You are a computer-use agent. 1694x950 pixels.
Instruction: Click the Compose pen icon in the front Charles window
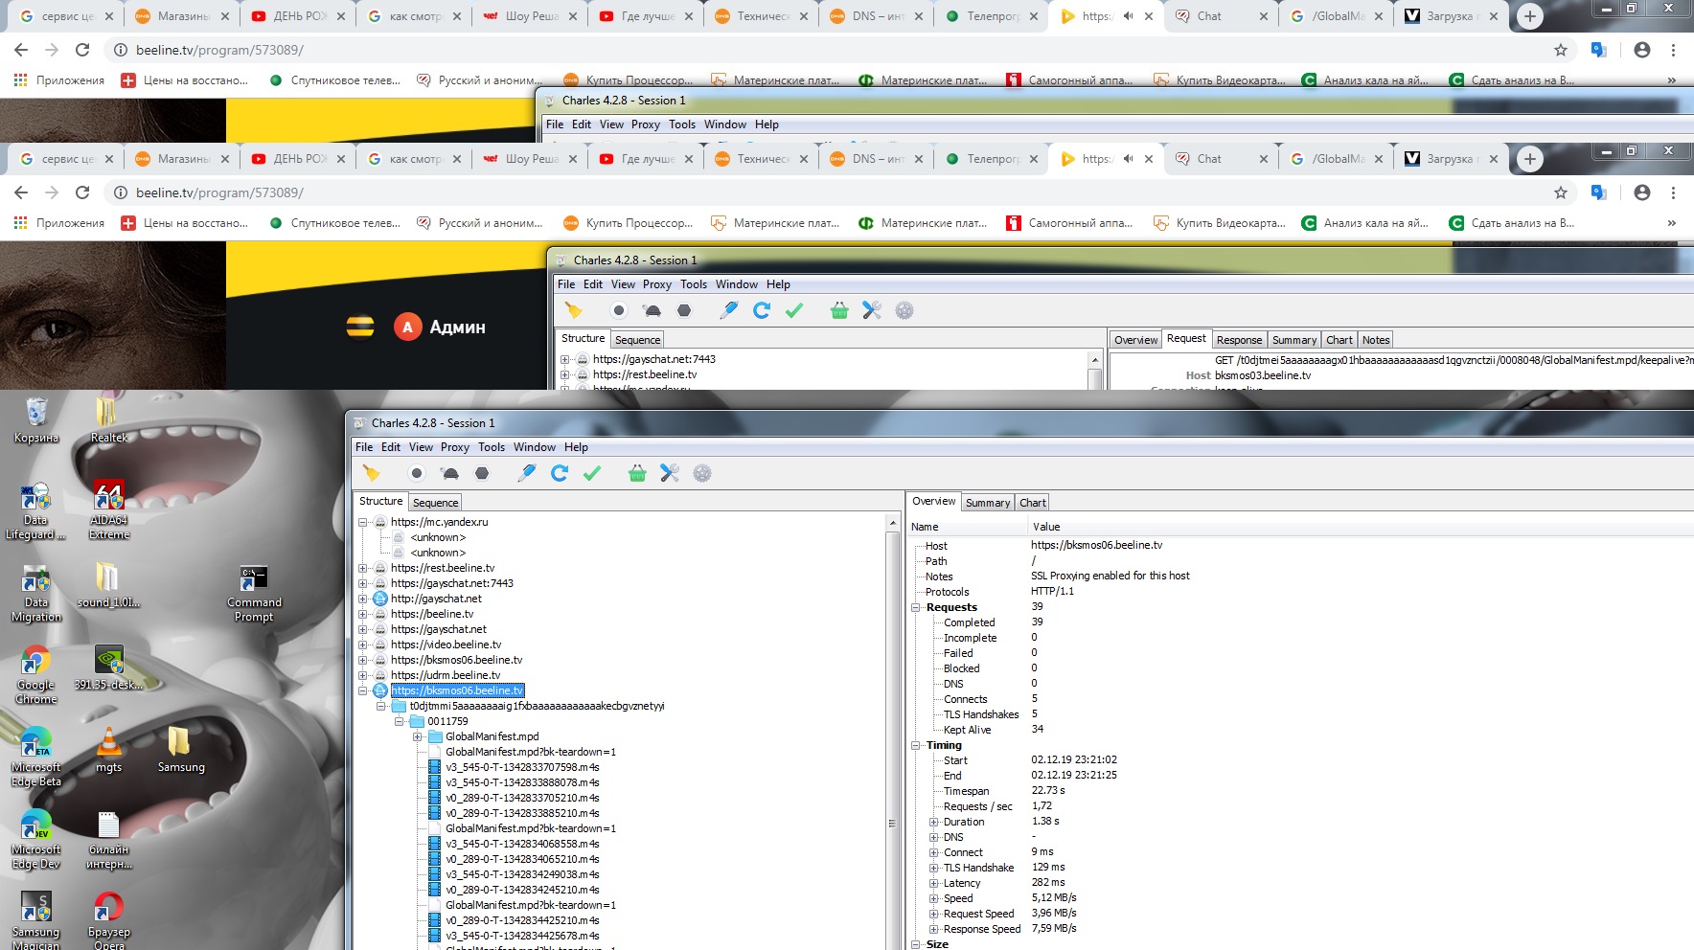coord(527,473)
